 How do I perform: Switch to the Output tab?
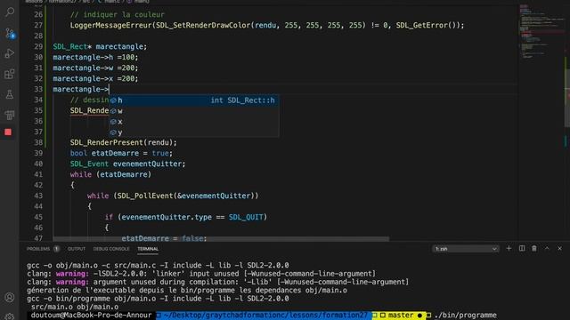(77, 249)
